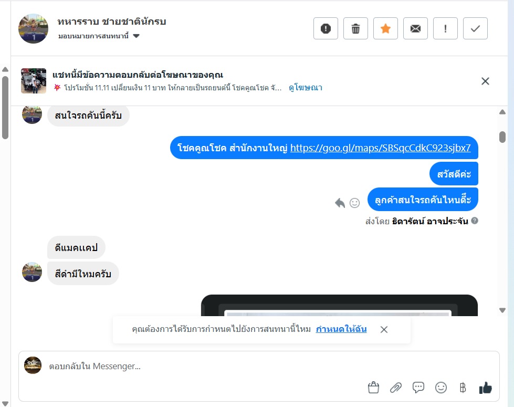
Task: Send a thumbs-up like
Action: click(485, 388)
